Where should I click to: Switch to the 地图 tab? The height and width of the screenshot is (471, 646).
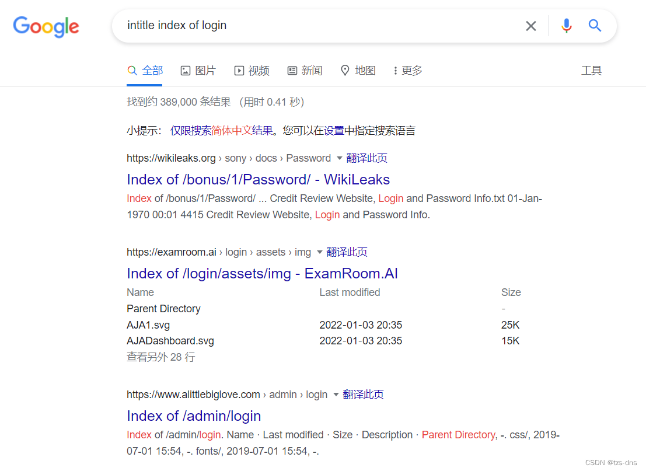point(358,71)
